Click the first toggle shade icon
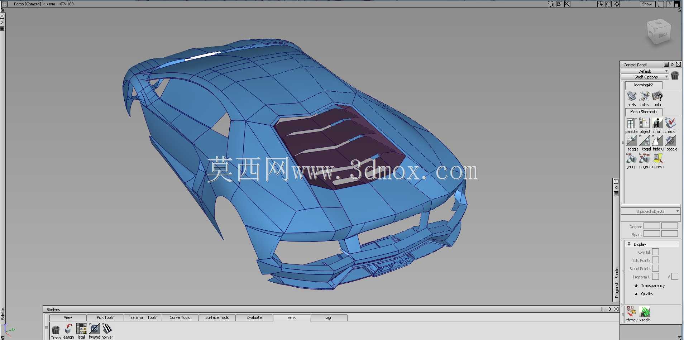684x340 pixels. pos(632,140)
